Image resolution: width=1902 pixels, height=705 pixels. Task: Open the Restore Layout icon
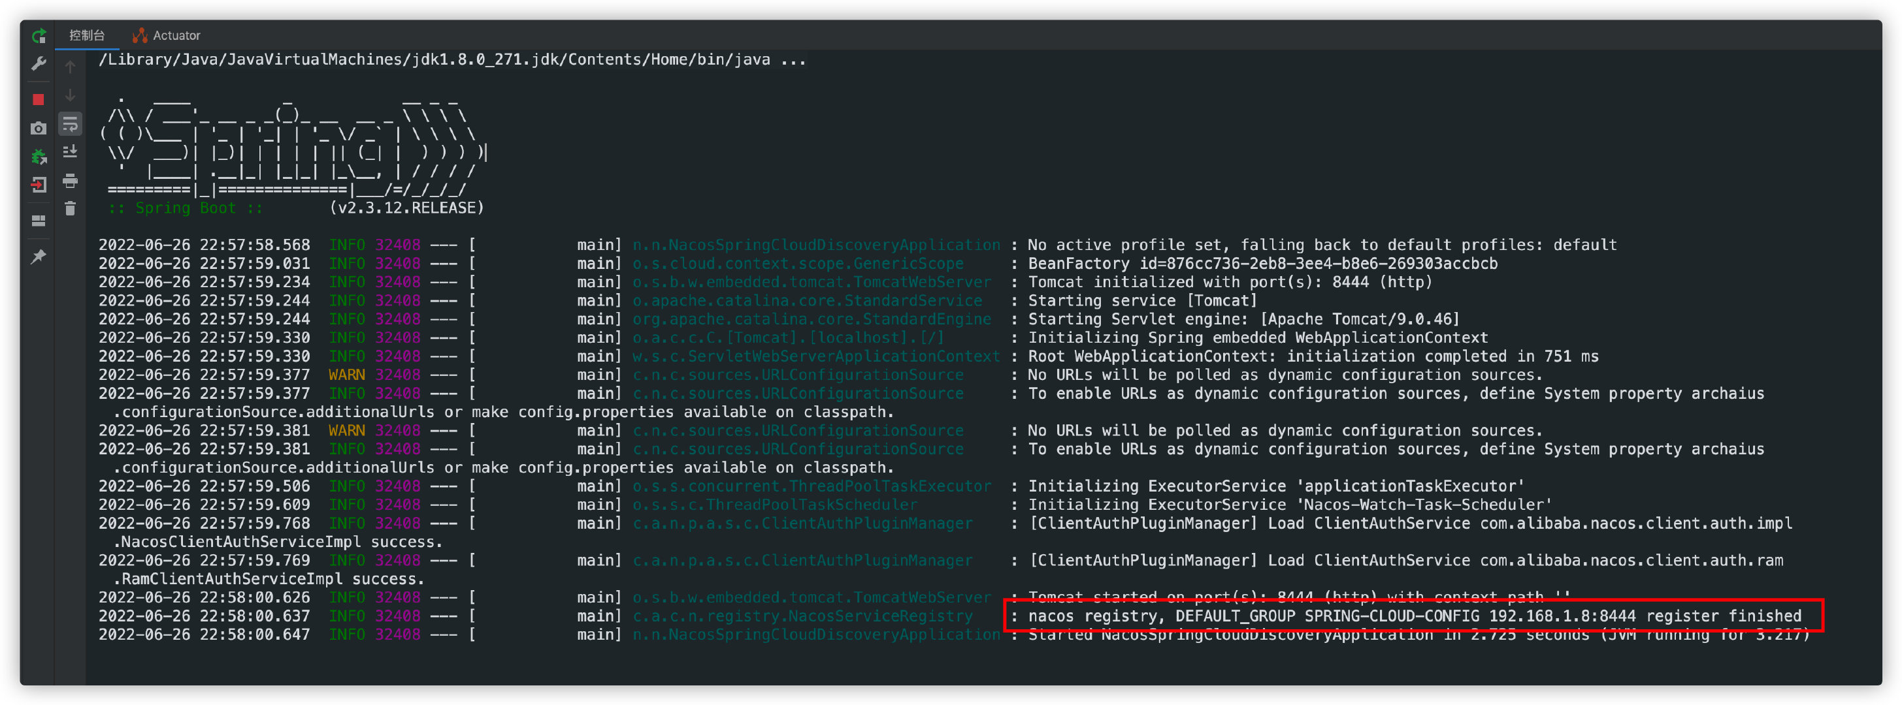(x=39, y=221)
